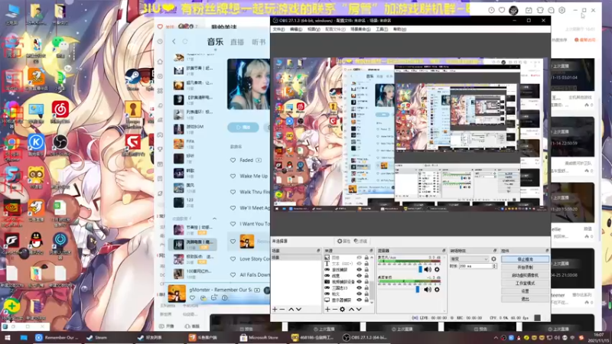Click the Sources list vertical scrollbar

372,279
